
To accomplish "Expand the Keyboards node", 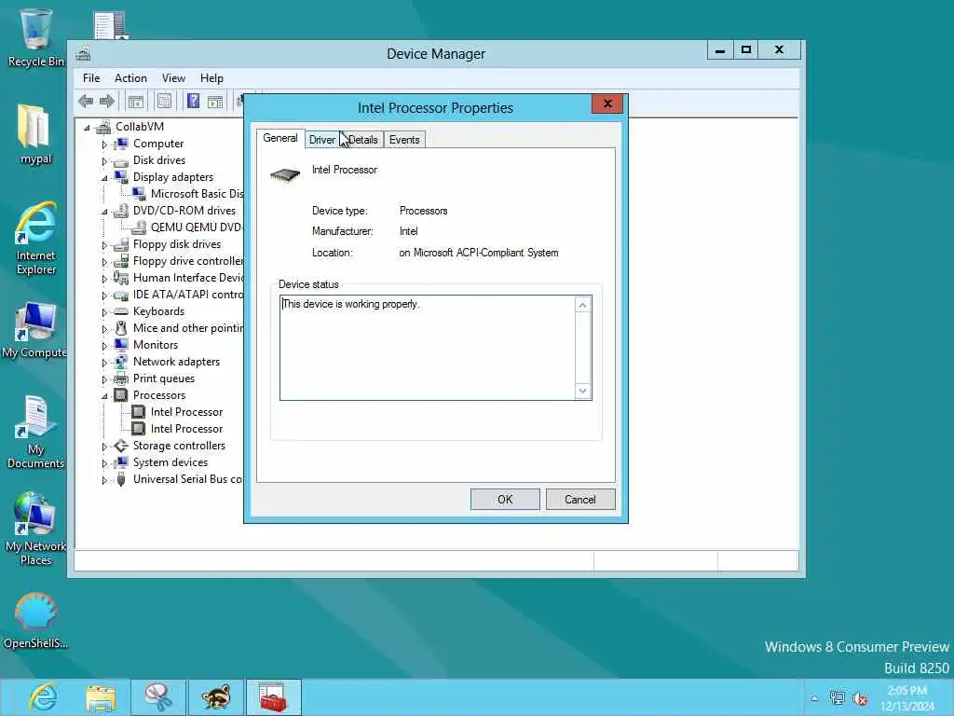I will coord(104,312).
